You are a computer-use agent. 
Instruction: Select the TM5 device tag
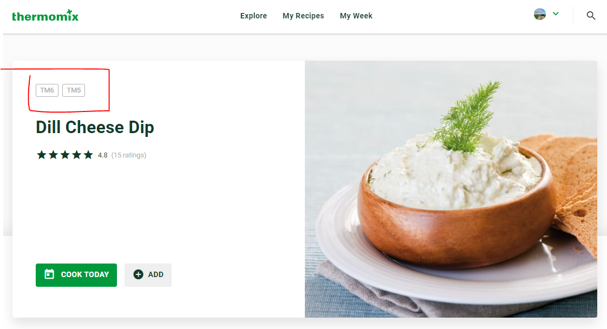pyautogui.click(x=74, y=90)
